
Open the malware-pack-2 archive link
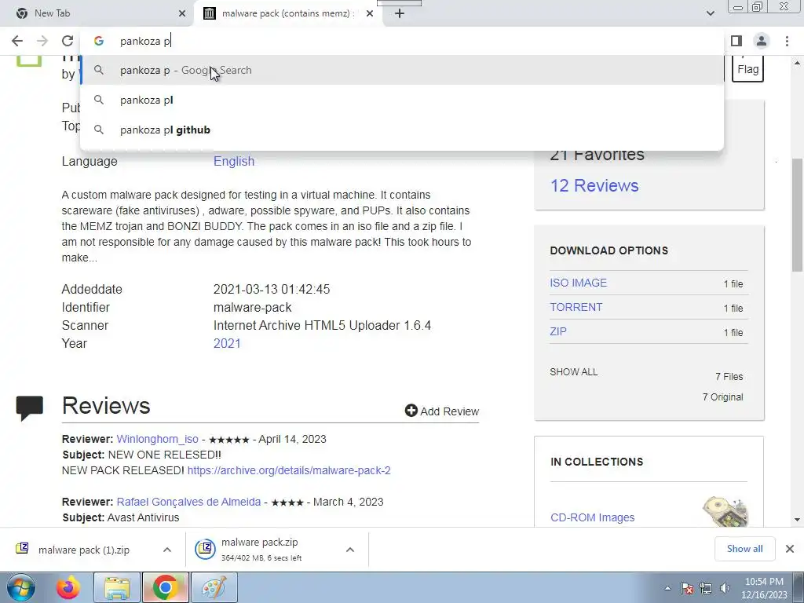(289, 471)
